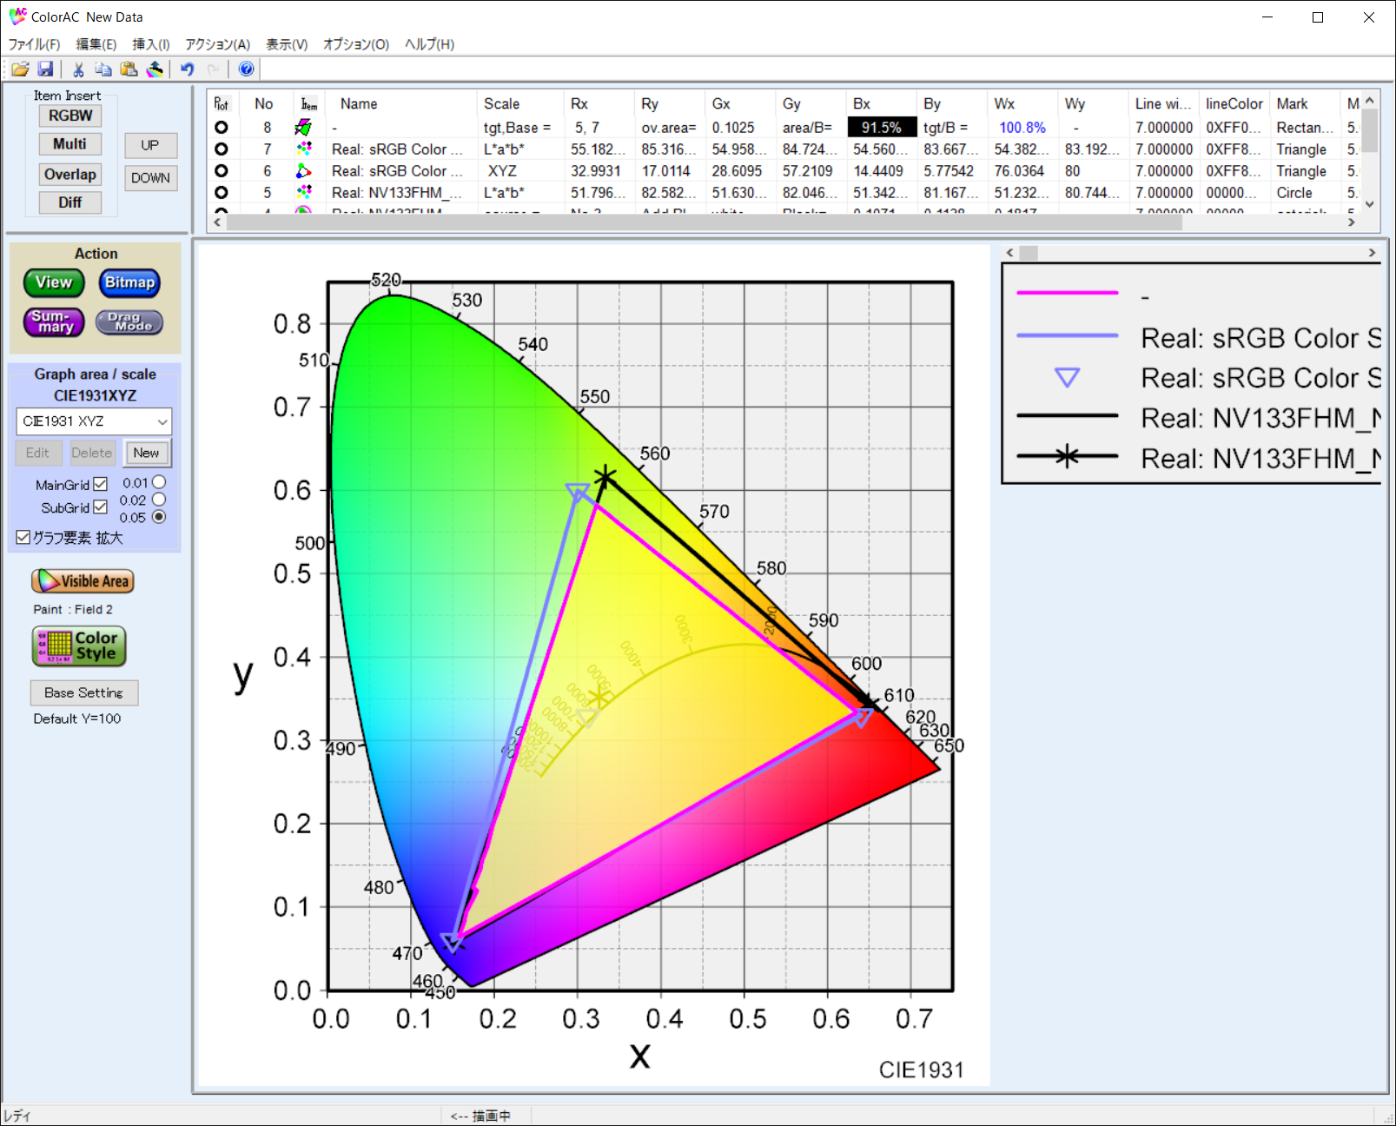Click the lineColor column header

[x=1234, y=104]
